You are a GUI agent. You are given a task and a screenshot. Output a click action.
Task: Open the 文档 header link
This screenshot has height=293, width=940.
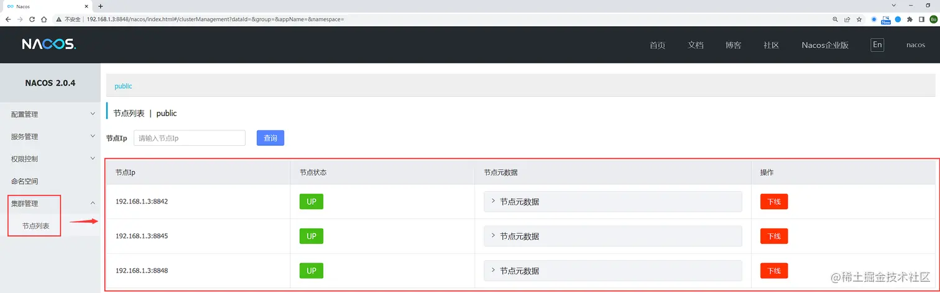point(696,45)
